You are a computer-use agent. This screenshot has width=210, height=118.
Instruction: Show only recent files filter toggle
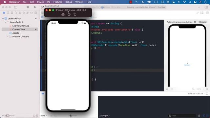(34, 116)
